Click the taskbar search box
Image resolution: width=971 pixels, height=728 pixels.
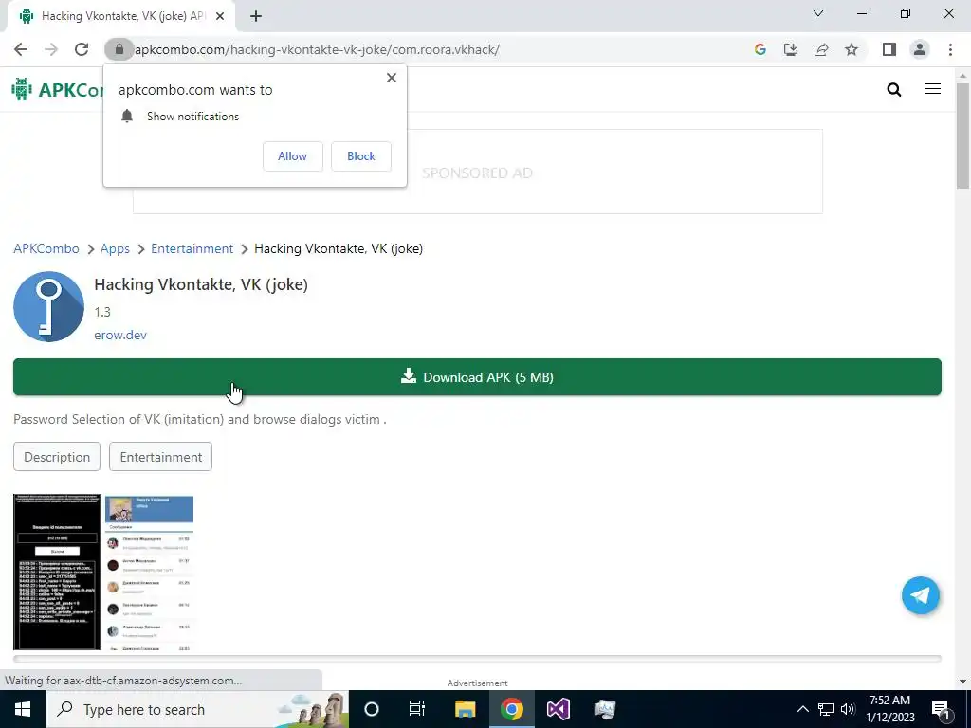pyautogui.click(x=197, y=709)
